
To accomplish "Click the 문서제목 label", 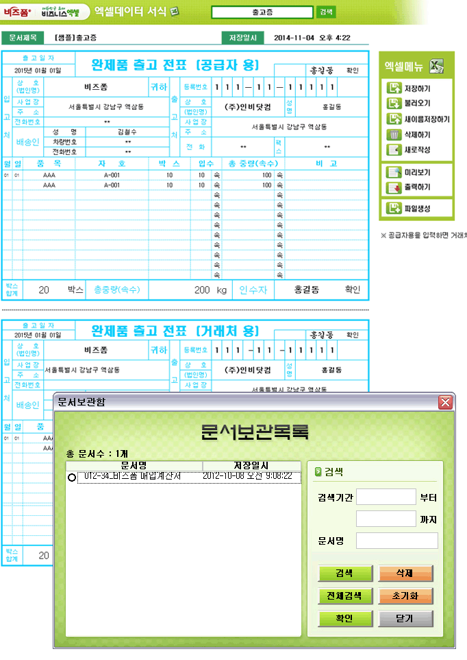I will pyautogui.click(x=23, y=38).
